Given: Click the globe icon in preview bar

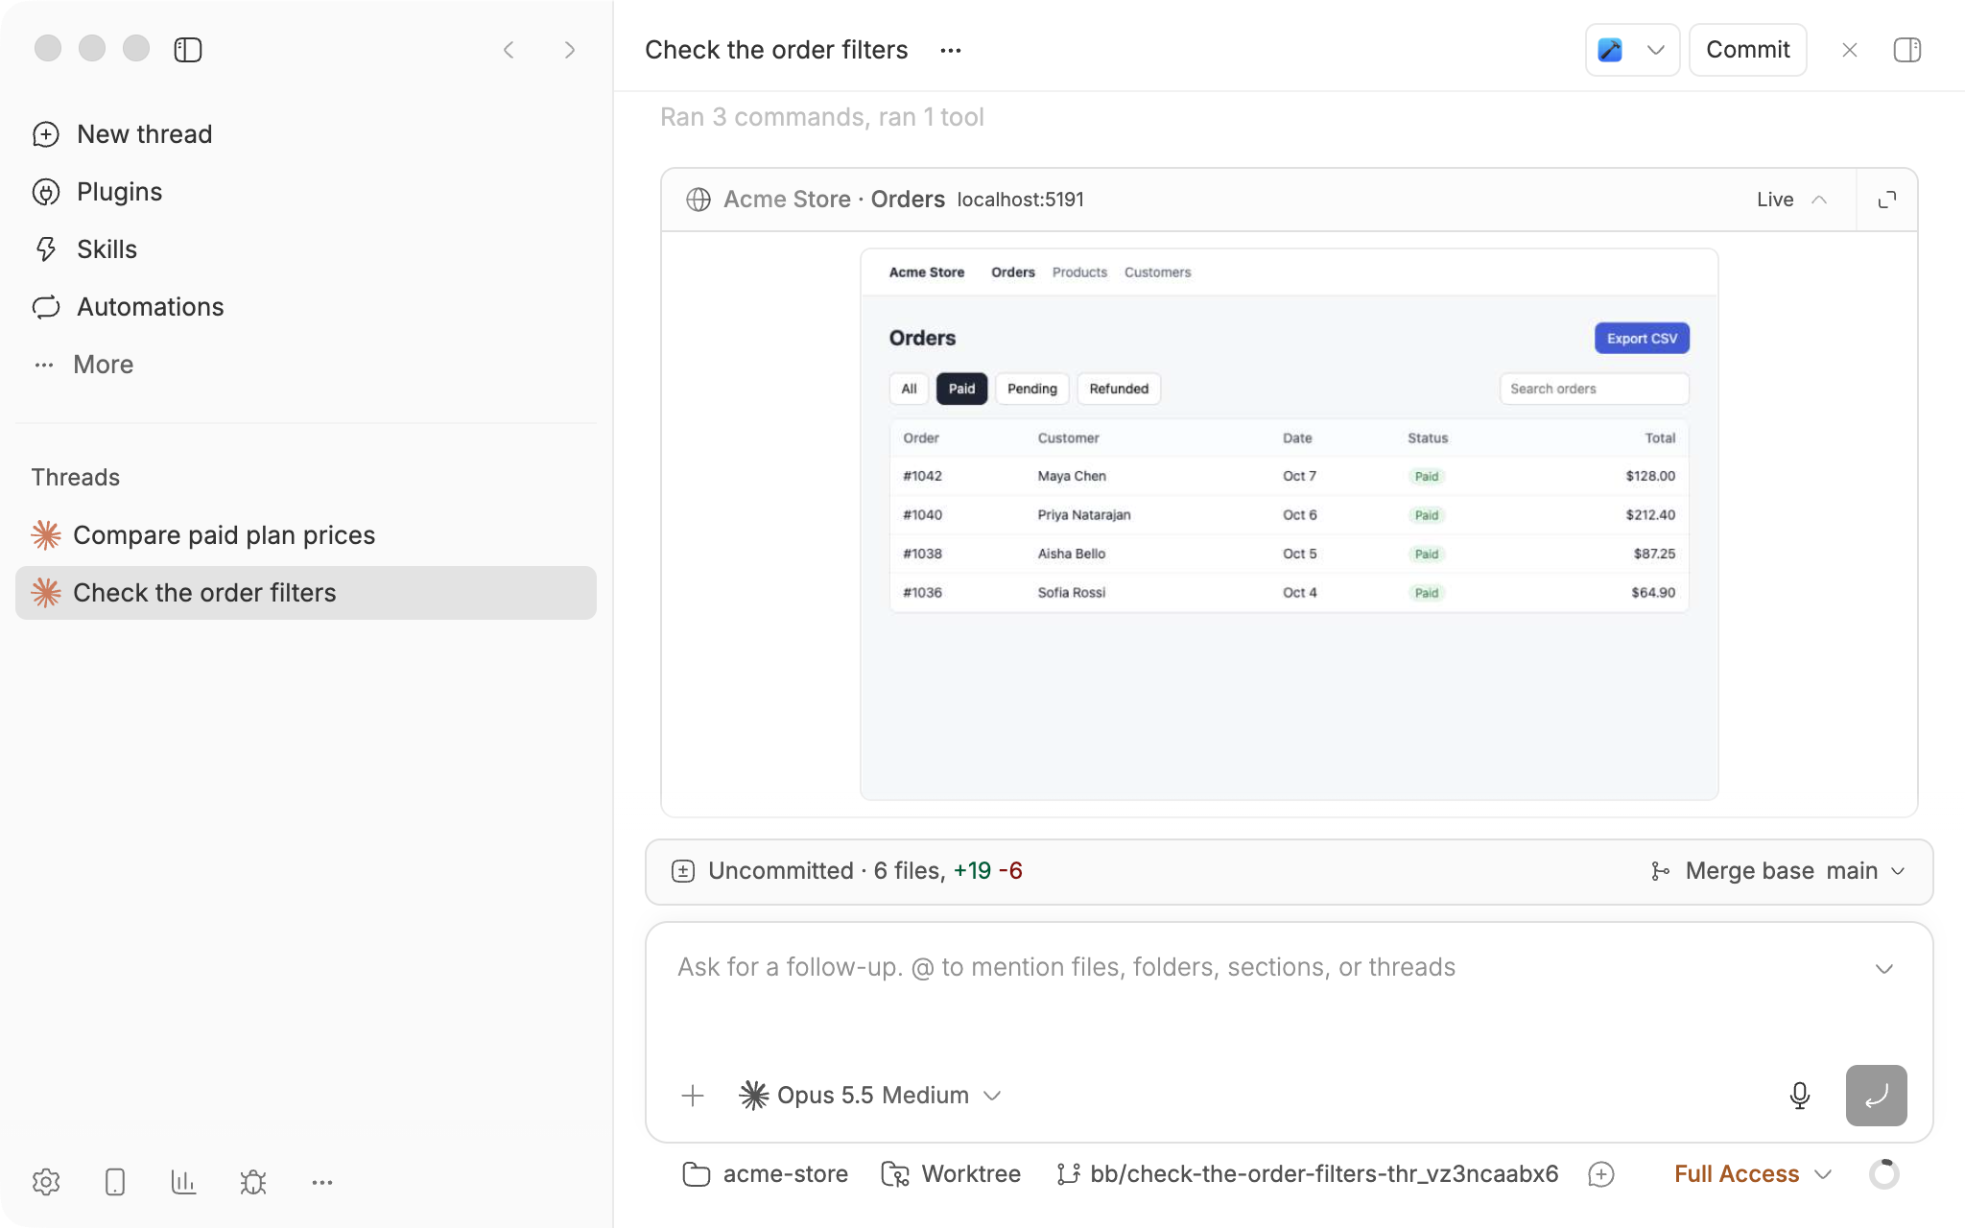Looking at the screenshot, I should click(698, 200).
